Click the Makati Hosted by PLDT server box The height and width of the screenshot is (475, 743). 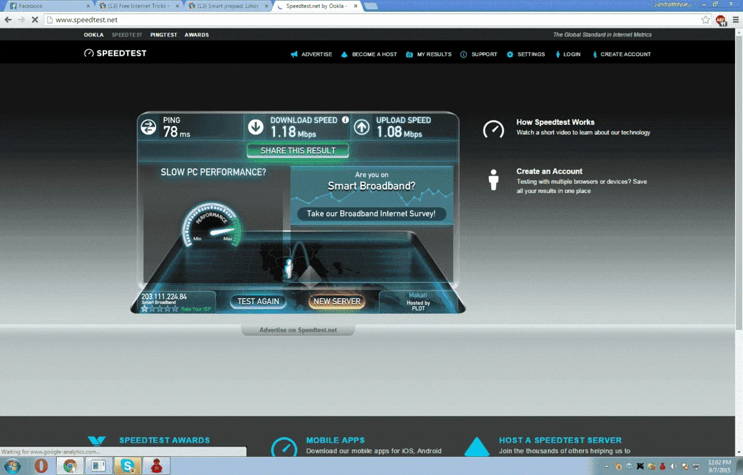418,302
